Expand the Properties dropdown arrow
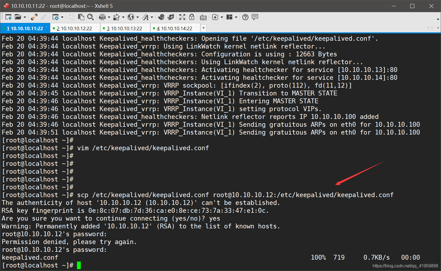The width and height of the screenshot is (441, 271). click(x=62, y=17)
